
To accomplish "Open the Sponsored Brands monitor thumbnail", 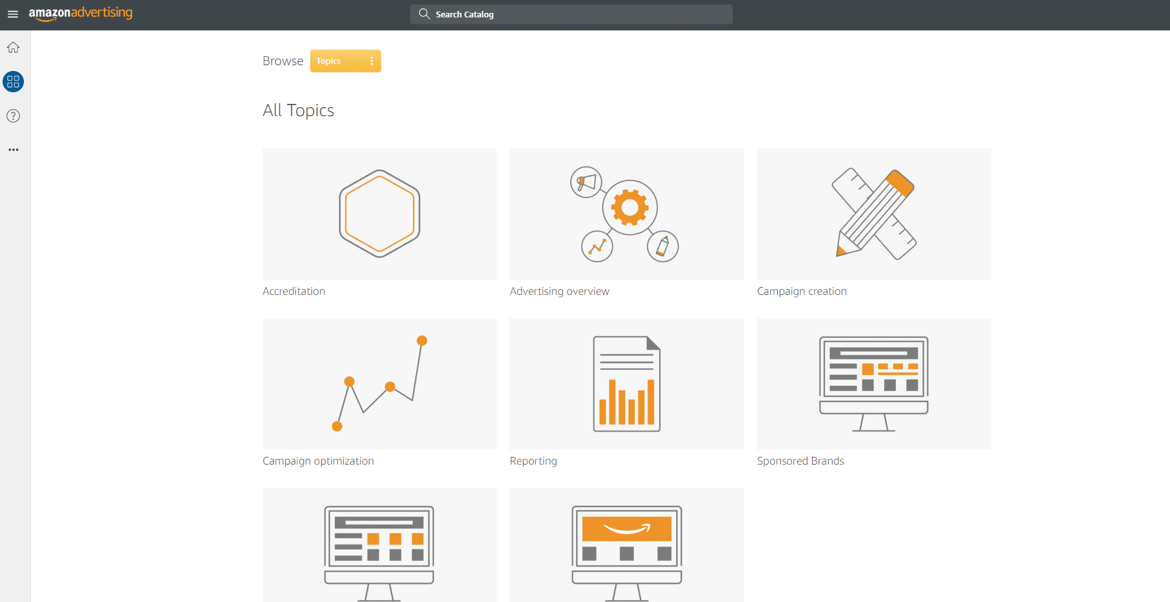I will [874, 384].
